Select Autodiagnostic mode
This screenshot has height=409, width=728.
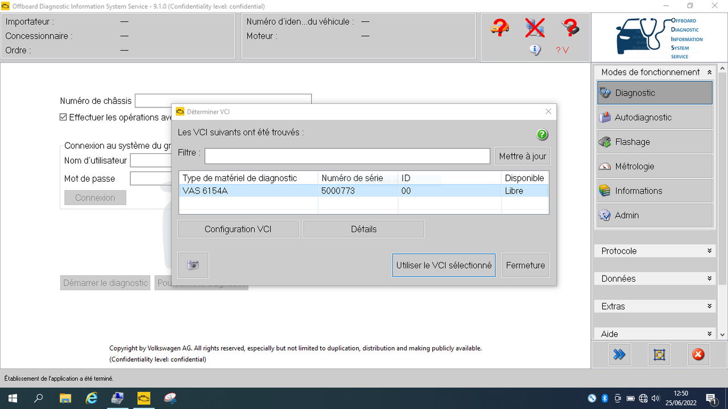(655, 117)
